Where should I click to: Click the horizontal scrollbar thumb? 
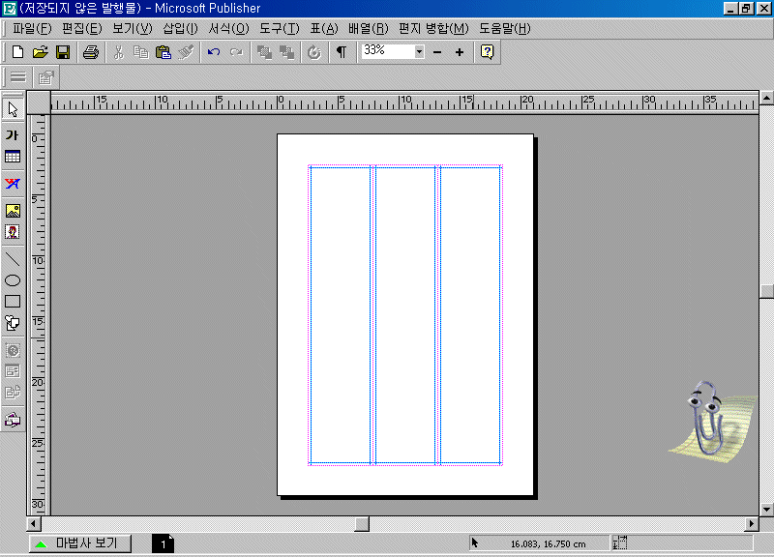coord(362,523)
